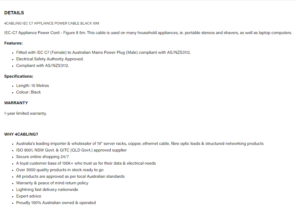Click 'Lightning fast delivery nationwide' bullet
297x213 pixels.
47,189
